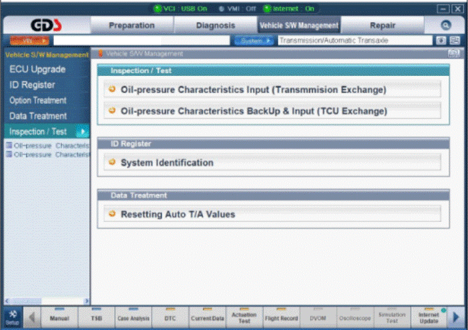Open the DTC toolbar button
Image resolution: width=468 pixels, height=330 pixels.
170,317
